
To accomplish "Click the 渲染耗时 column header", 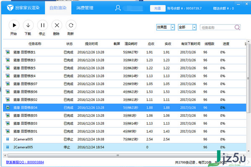I will point(131,44).
